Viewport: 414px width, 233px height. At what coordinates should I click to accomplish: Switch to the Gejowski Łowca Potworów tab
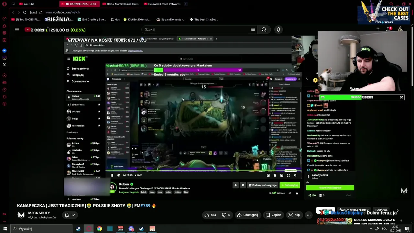click(x=162, y=4)
